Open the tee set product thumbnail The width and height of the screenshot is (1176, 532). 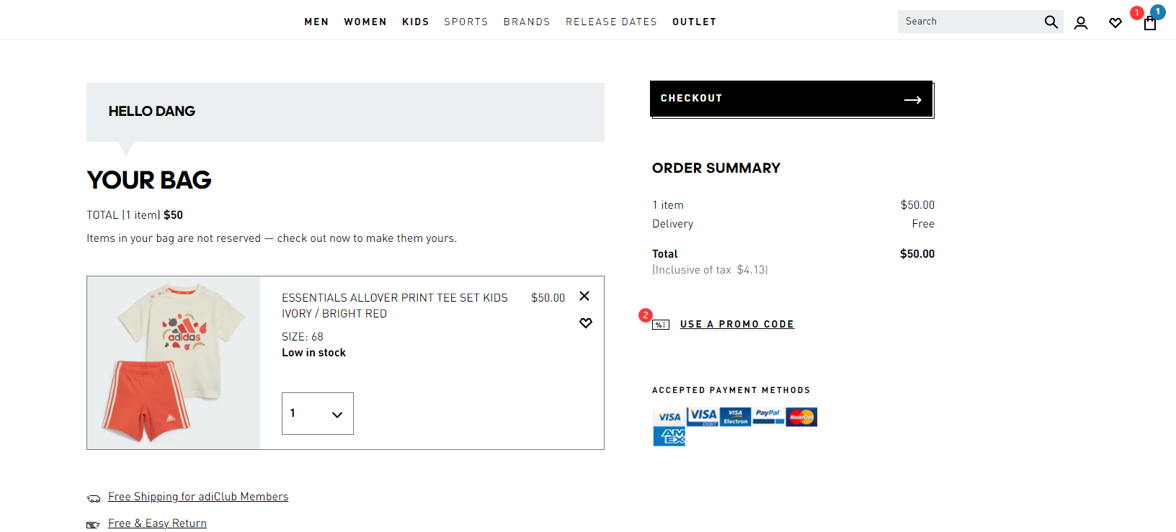tap(174, 363)
